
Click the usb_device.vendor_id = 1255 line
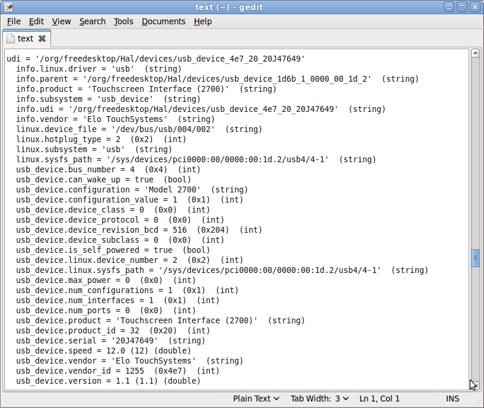tap(118, 371)
